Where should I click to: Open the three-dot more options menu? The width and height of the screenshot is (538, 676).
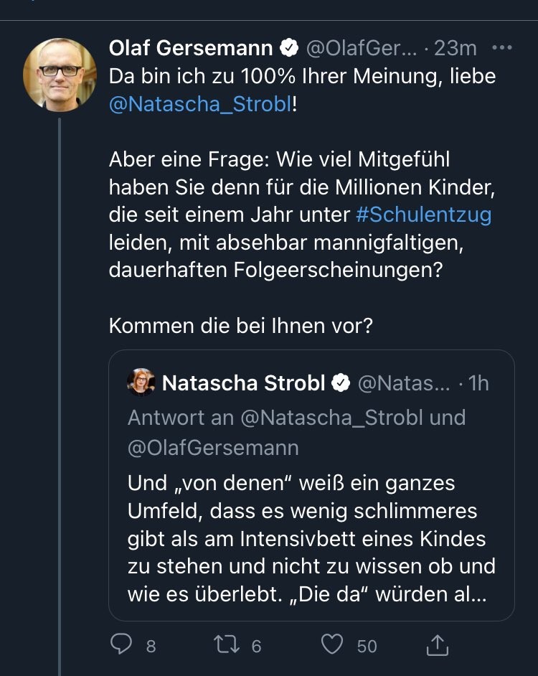pyautogui.click(x=501, y=48)
